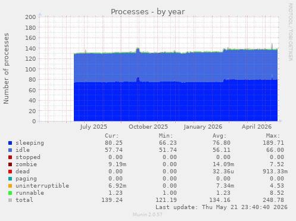Click the y-axis tick label 200
The image size is (296, 221).
click(x=30, y=17)
